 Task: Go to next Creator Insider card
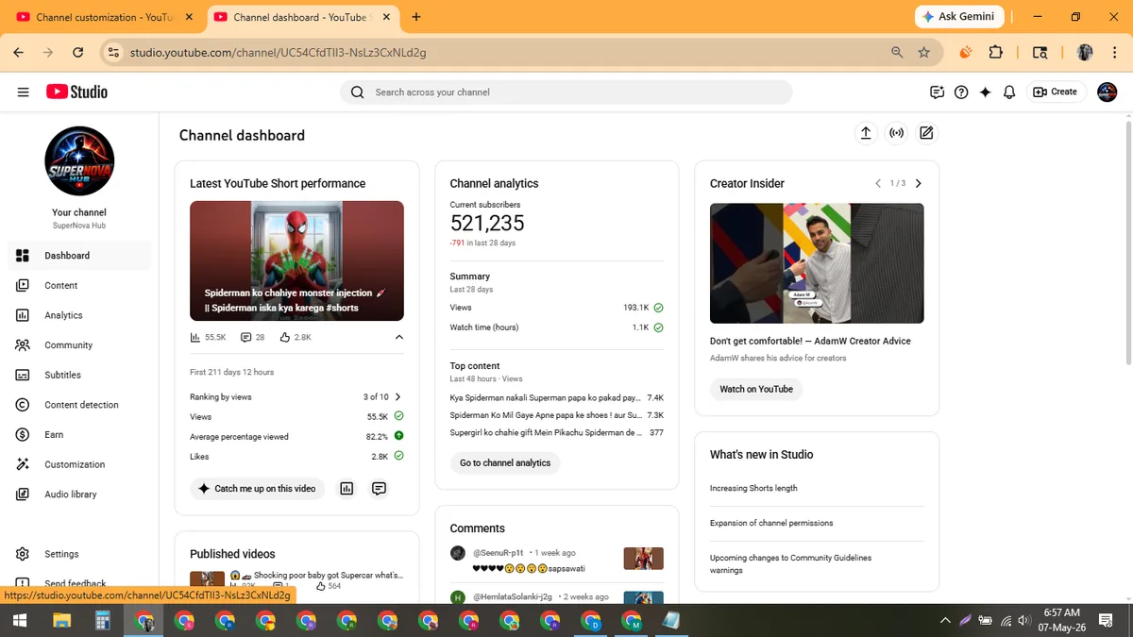pyautogui.click(x=919, y=183)
